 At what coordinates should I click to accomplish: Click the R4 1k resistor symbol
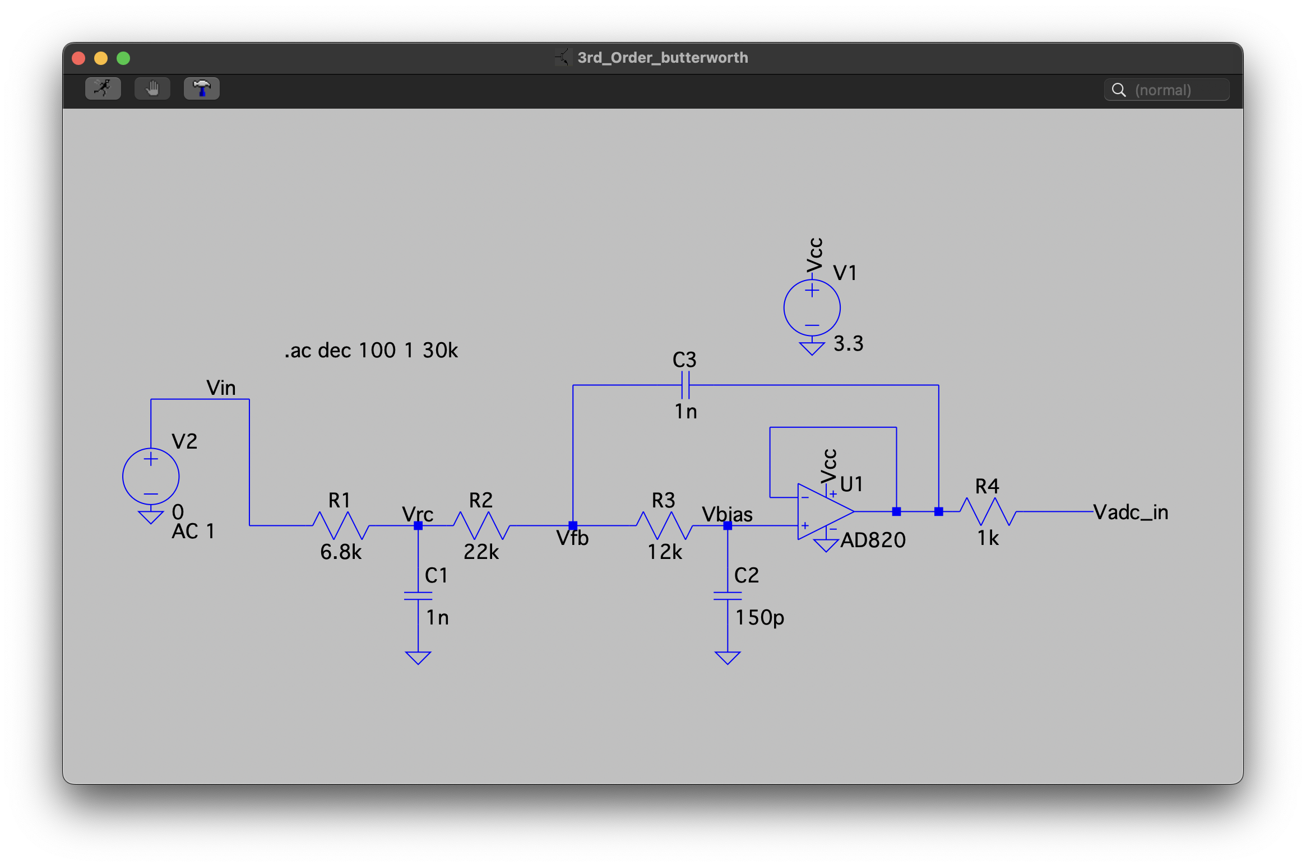(988, 511)
